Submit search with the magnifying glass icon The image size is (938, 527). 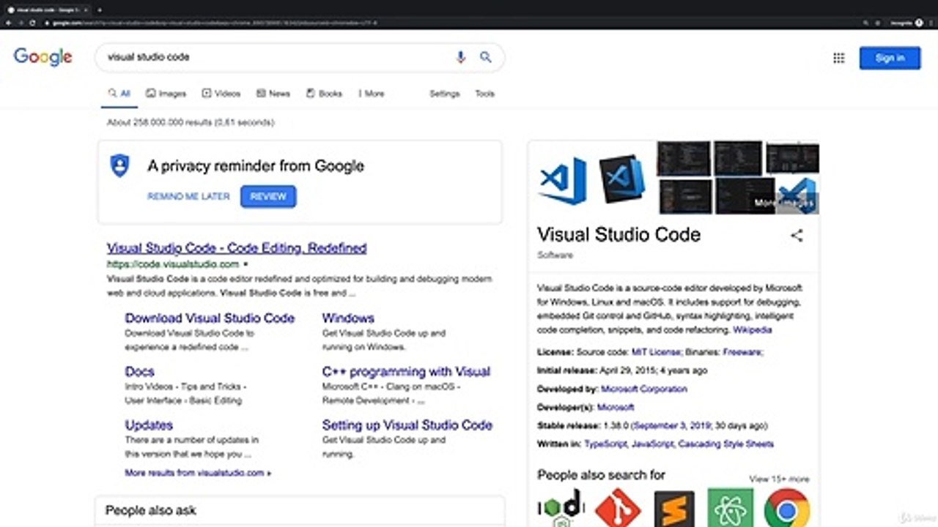[486, 57]
